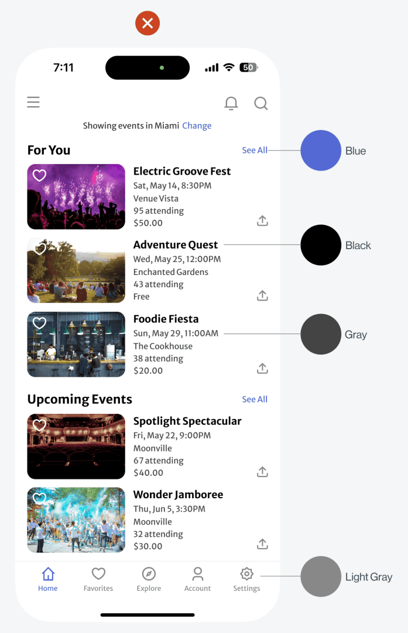Share the Adventure Quest event
Screen dimensions: 408x633
[x=262, y=295]
